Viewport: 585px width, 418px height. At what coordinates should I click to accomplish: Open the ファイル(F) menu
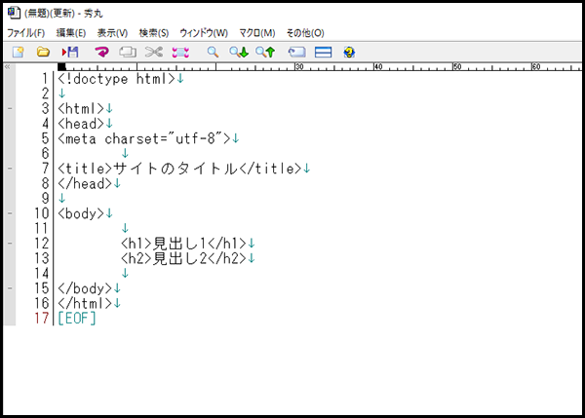(x=26, y=32)
